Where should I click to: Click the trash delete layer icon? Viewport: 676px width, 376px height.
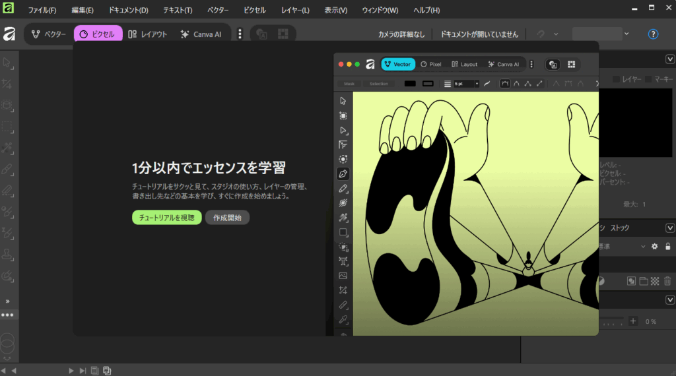[x=667, y=281]
